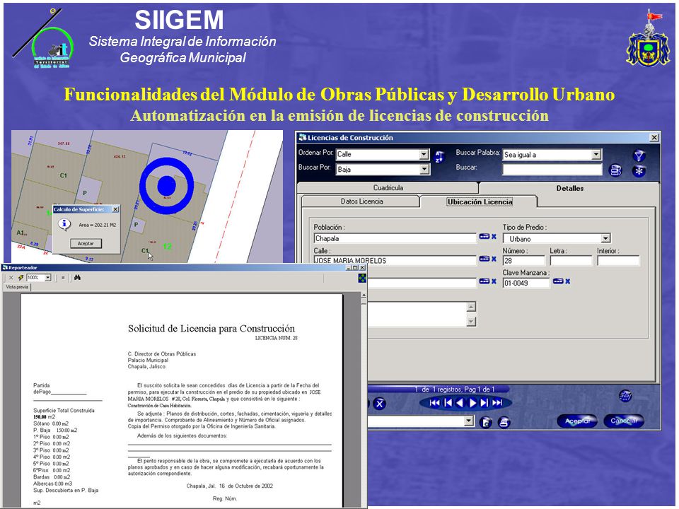Jump to last record in navigator

pos(497,403)
